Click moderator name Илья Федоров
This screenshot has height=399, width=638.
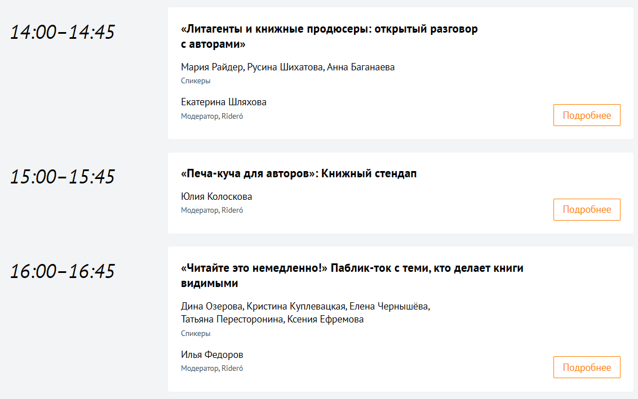coord(212,355)
